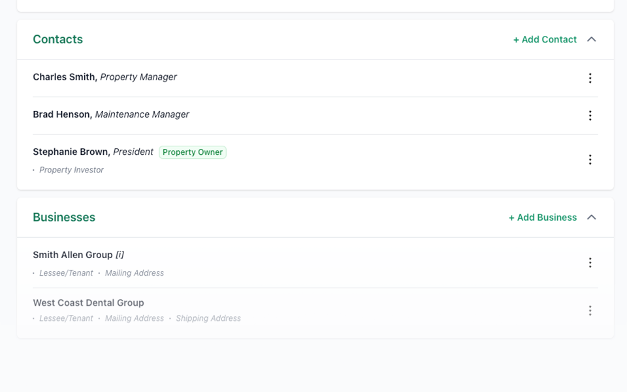Click the Businesses section heading
This screenshot has width=627, height=392.
point(64,217)
